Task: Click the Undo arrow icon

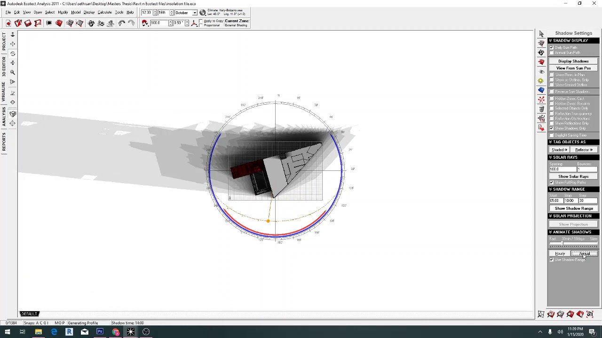Action: point(122,23)
